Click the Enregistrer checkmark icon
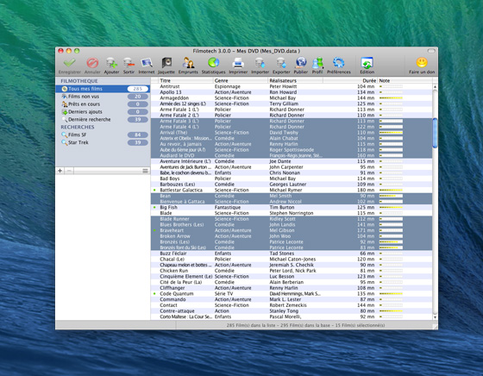Screen dimensions: 483x376 click(69, 63)
